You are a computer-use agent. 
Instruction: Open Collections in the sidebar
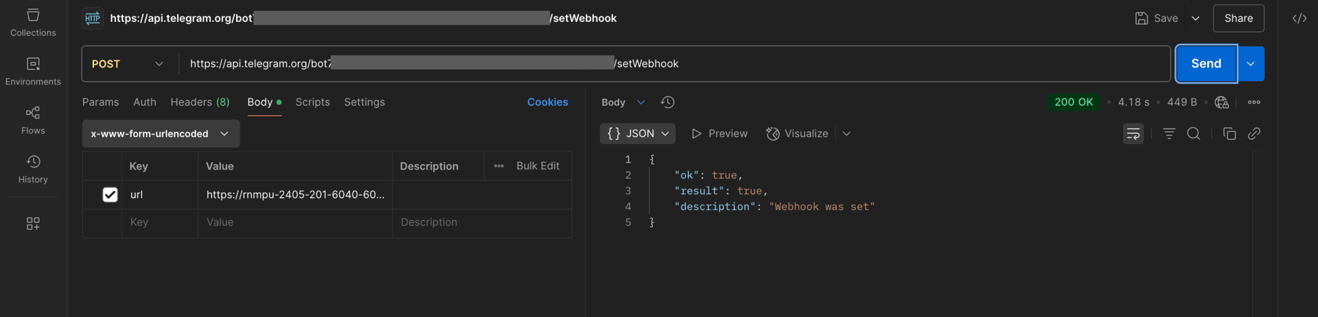[33, 23]
